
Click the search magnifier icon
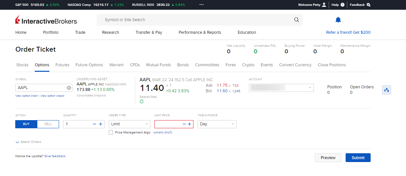[x=296, y=20]
